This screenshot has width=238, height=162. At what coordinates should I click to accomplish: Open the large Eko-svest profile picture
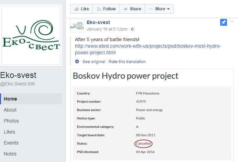click(x=31, y=35)
